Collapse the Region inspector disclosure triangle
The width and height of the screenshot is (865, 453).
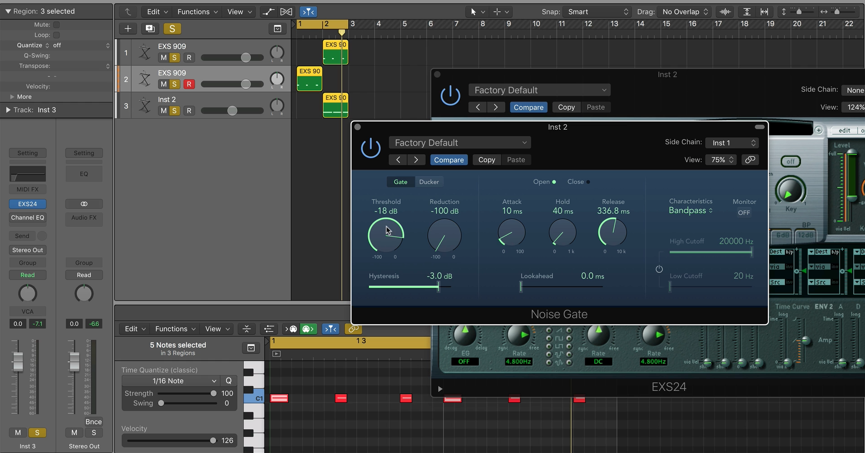coord(8,11)
